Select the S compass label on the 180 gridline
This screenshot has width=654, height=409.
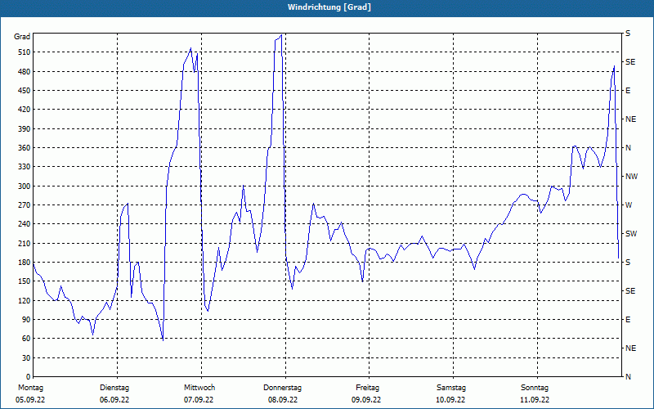(628, 262)
